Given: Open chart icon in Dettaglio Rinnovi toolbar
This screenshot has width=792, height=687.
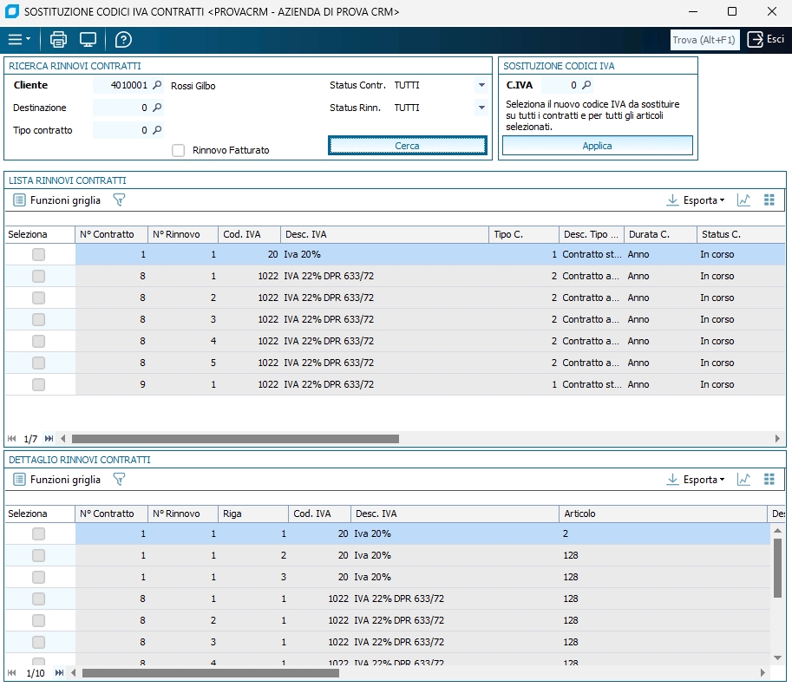Looking at the screenshot, I should tap(743, 480).
